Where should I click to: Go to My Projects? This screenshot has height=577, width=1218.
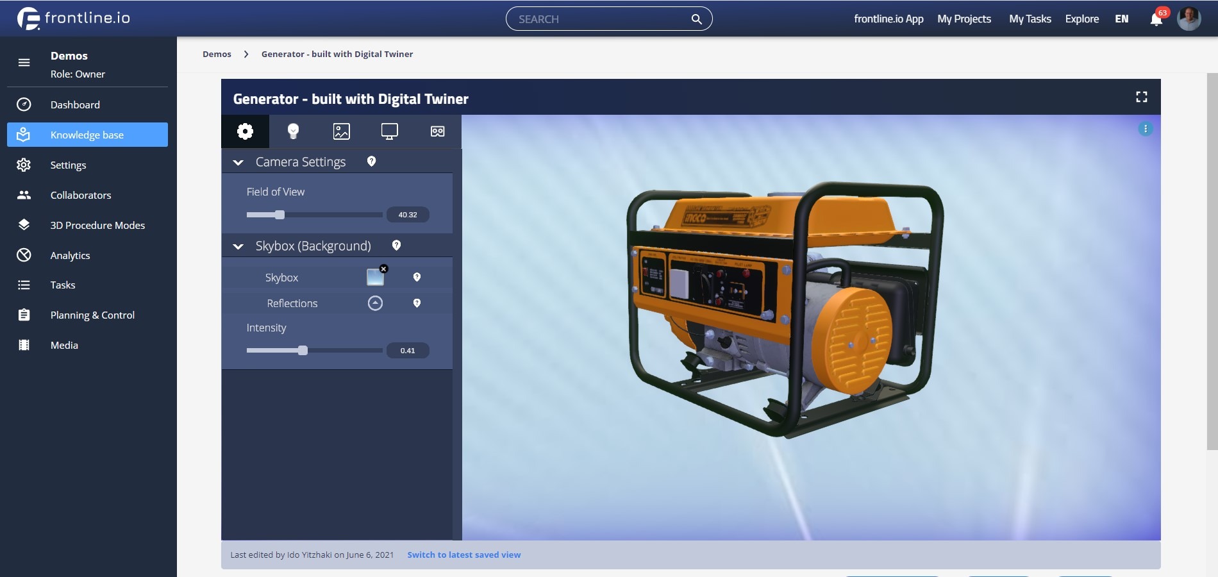[964, 19]
